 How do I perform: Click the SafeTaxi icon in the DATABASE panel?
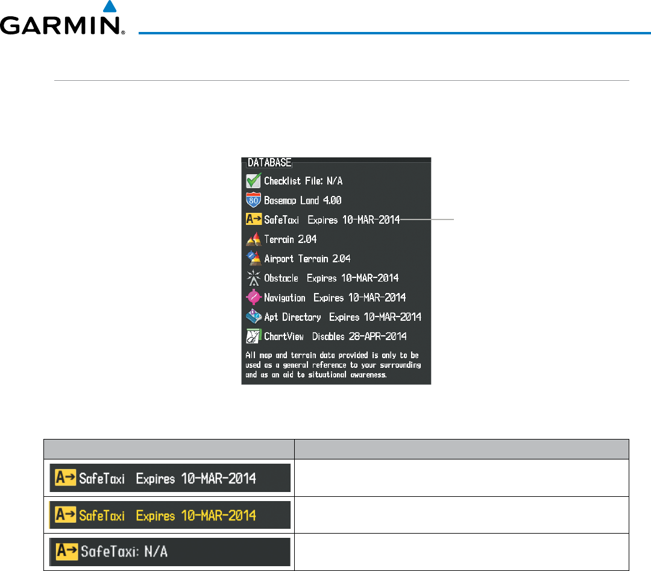pos(254,219)
